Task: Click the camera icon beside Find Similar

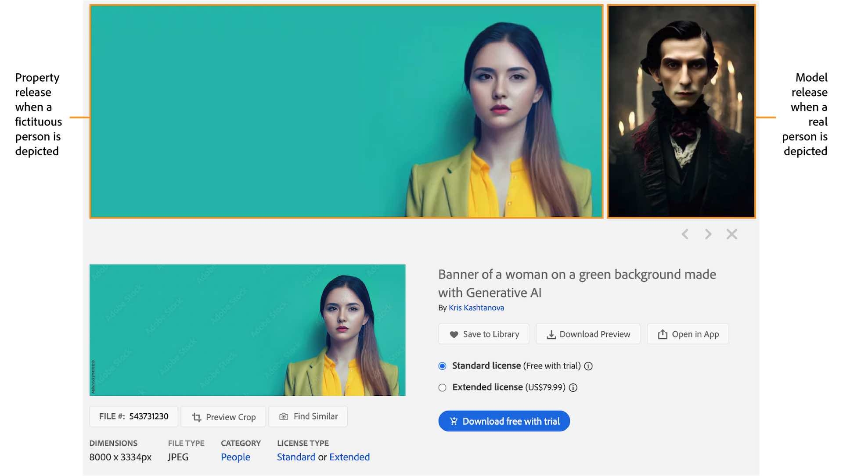Action: click(284, 416)
